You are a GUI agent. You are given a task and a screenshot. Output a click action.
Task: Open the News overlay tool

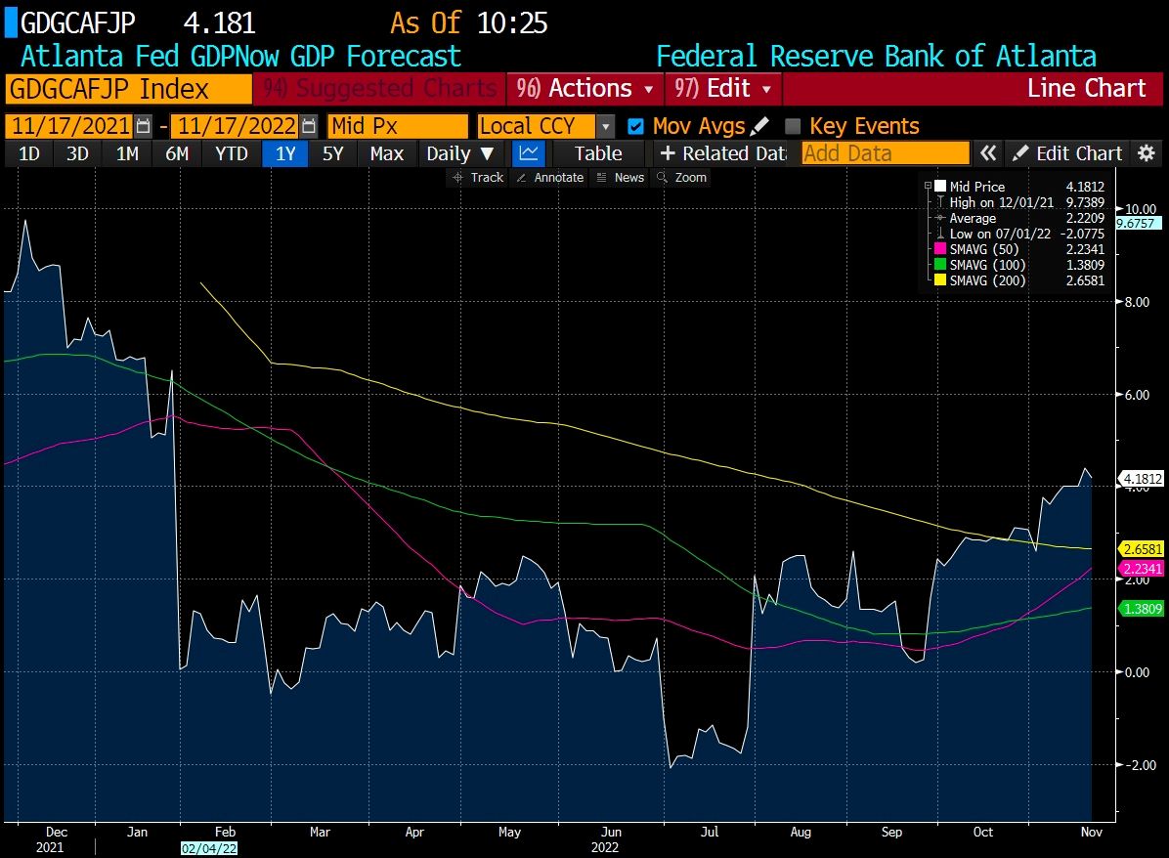621,178
